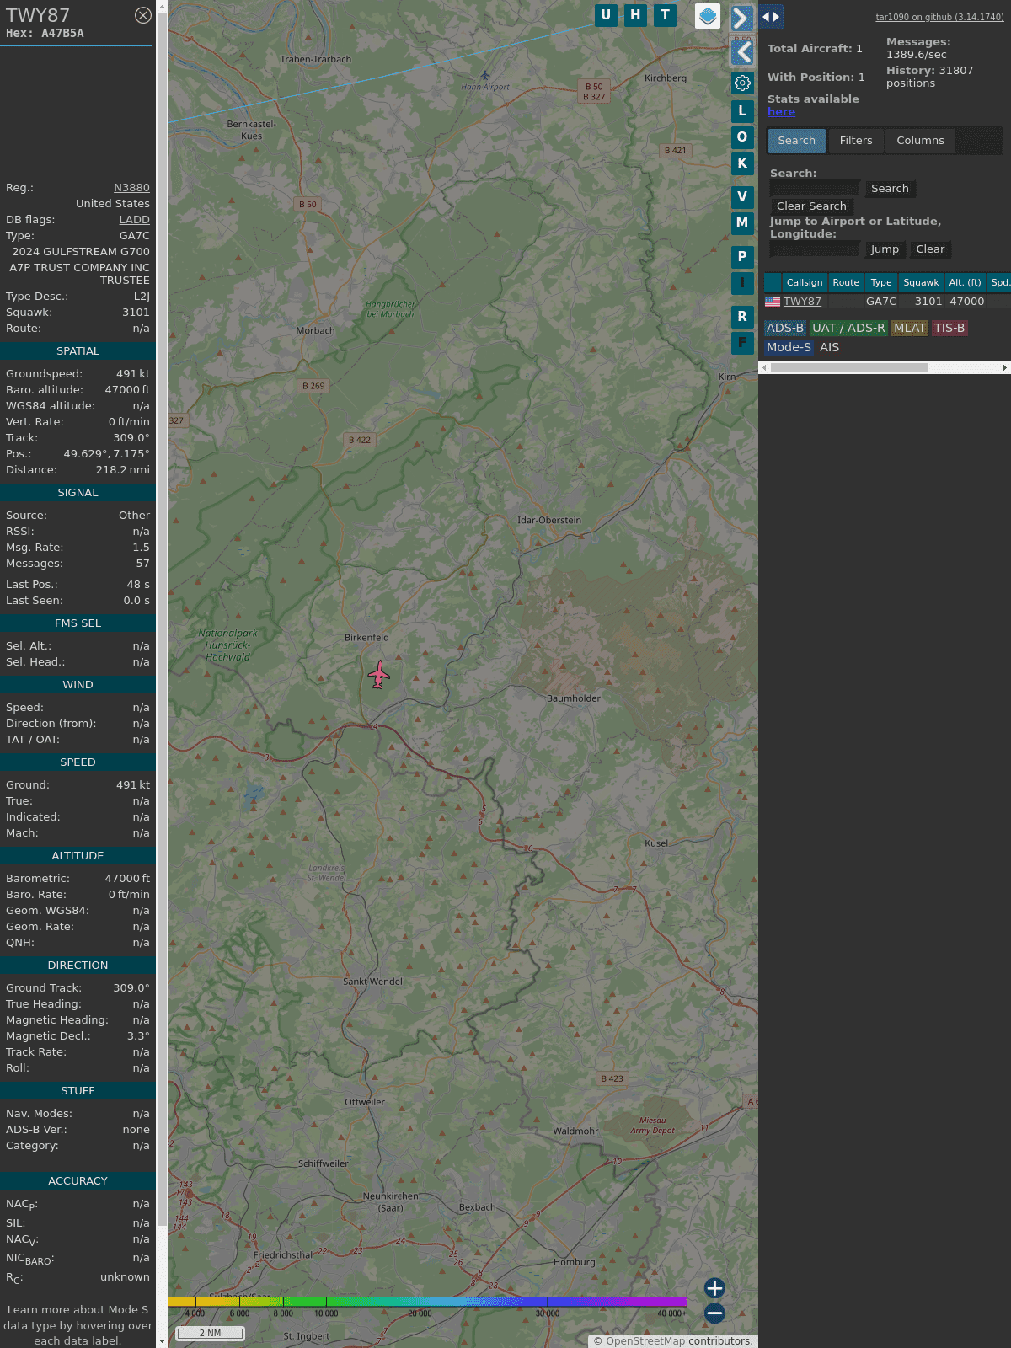Collapse the sidebar with left chevron
The width and height of the screenshot is (1011, 1348).
742,52
